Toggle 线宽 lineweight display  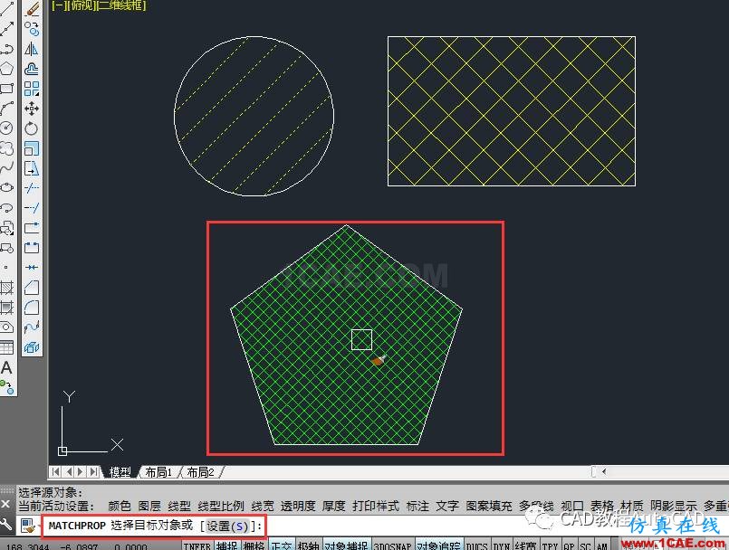pos(526,545)
